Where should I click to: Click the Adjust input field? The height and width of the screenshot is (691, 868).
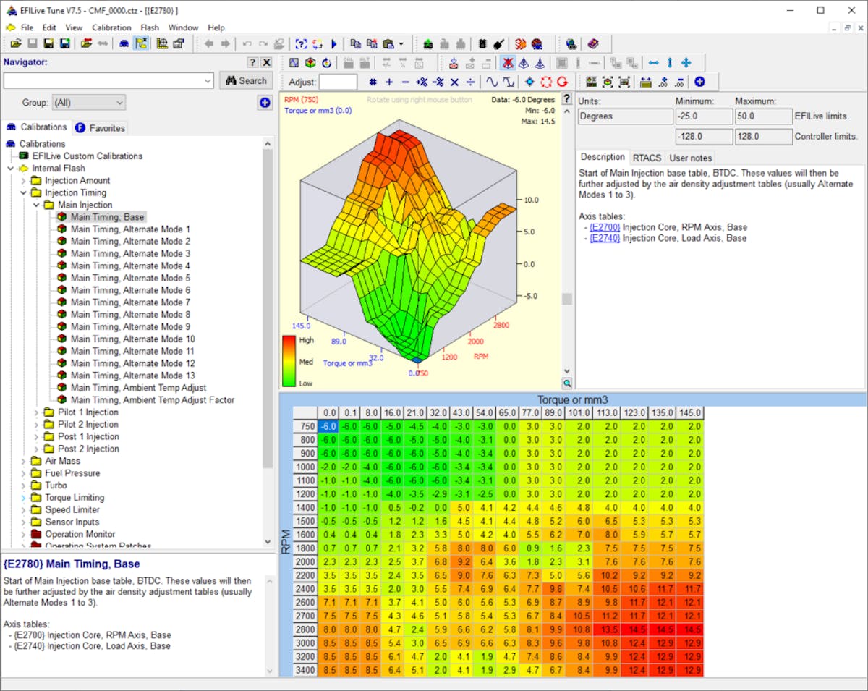(338, 82)
